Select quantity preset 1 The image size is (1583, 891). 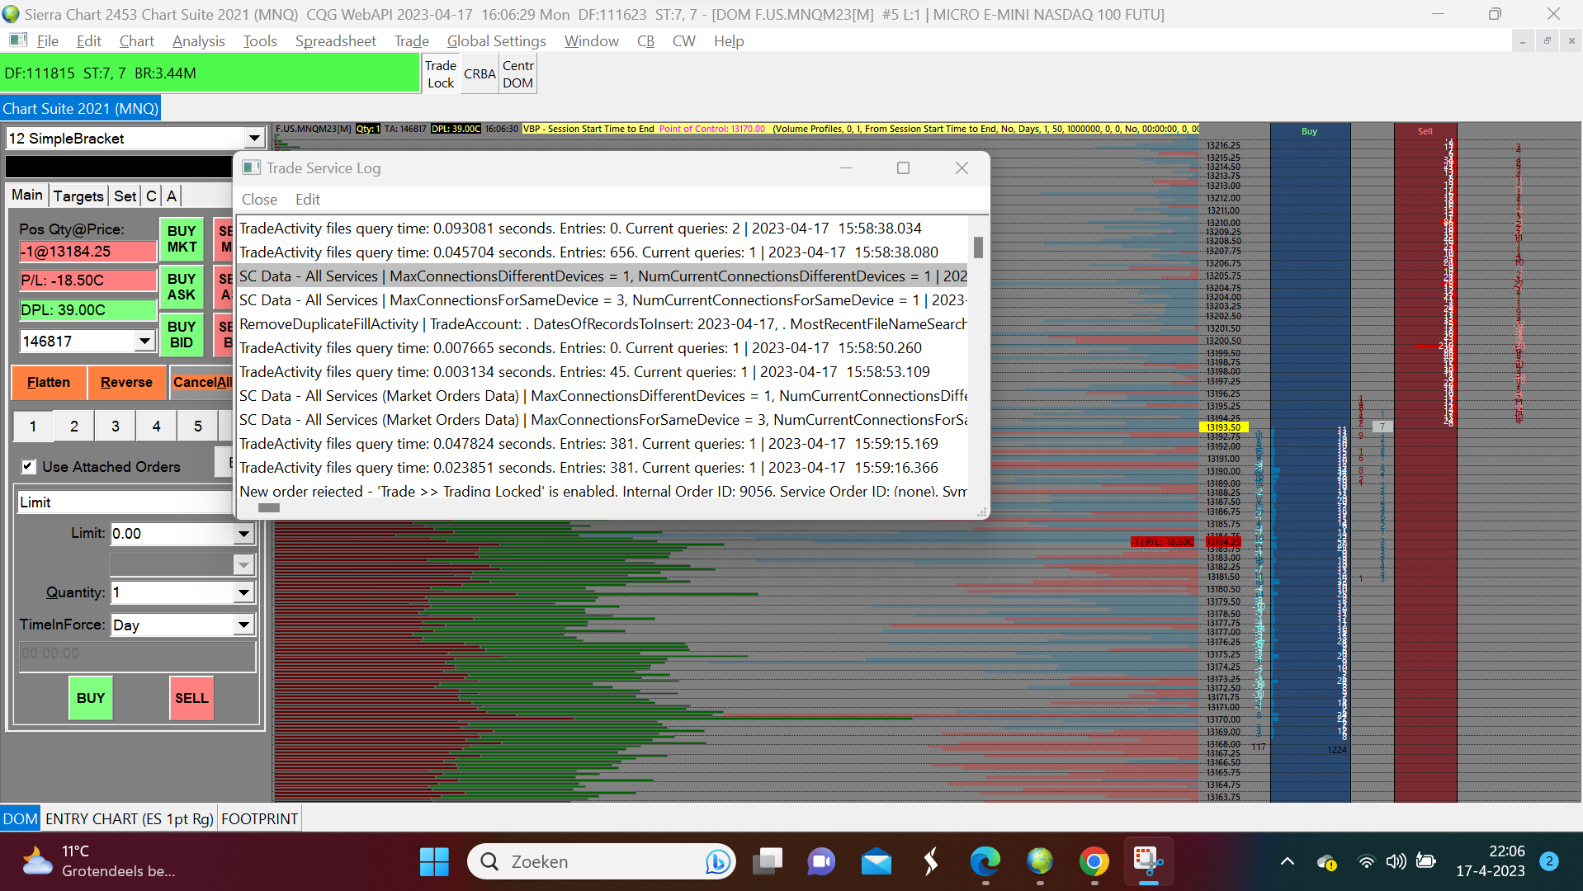(x=33, y=427)
